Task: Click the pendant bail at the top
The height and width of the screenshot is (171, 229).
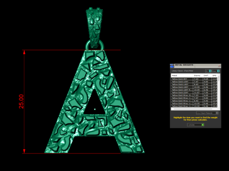Action: pos(94,27)
